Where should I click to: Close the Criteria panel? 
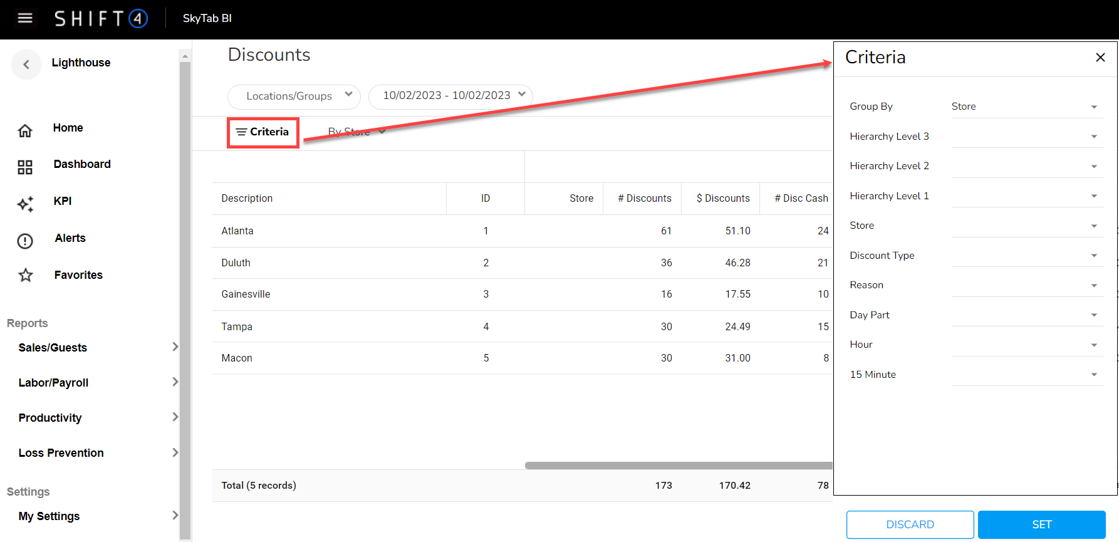1100,58
